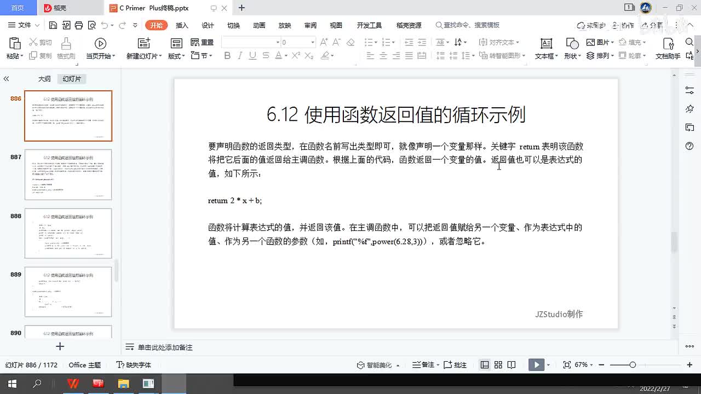Open the Transitions (切换) ribbon tab

233,25
